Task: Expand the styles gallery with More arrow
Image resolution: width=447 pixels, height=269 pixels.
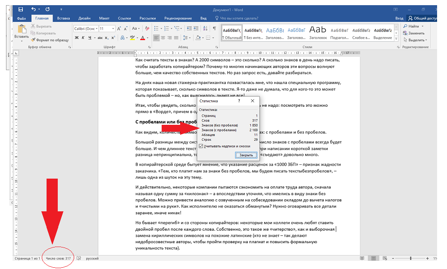Action: (x=396, y=38)
